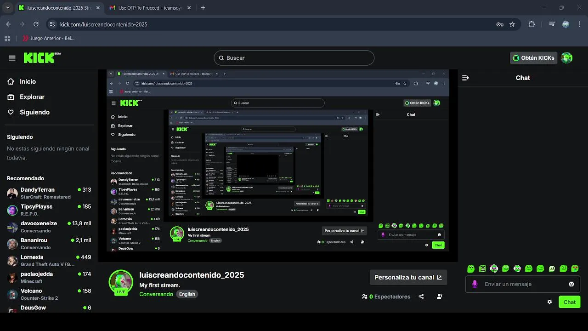Screen dimensions: 588x331
Task: Click the TipsyPlayss avatar
Action: coord(12,210)
